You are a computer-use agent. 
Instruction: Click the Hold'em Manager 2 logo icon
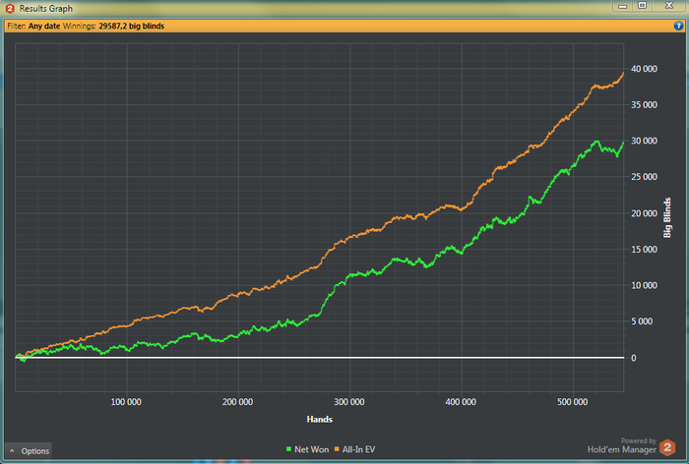(x=667, y=447)
